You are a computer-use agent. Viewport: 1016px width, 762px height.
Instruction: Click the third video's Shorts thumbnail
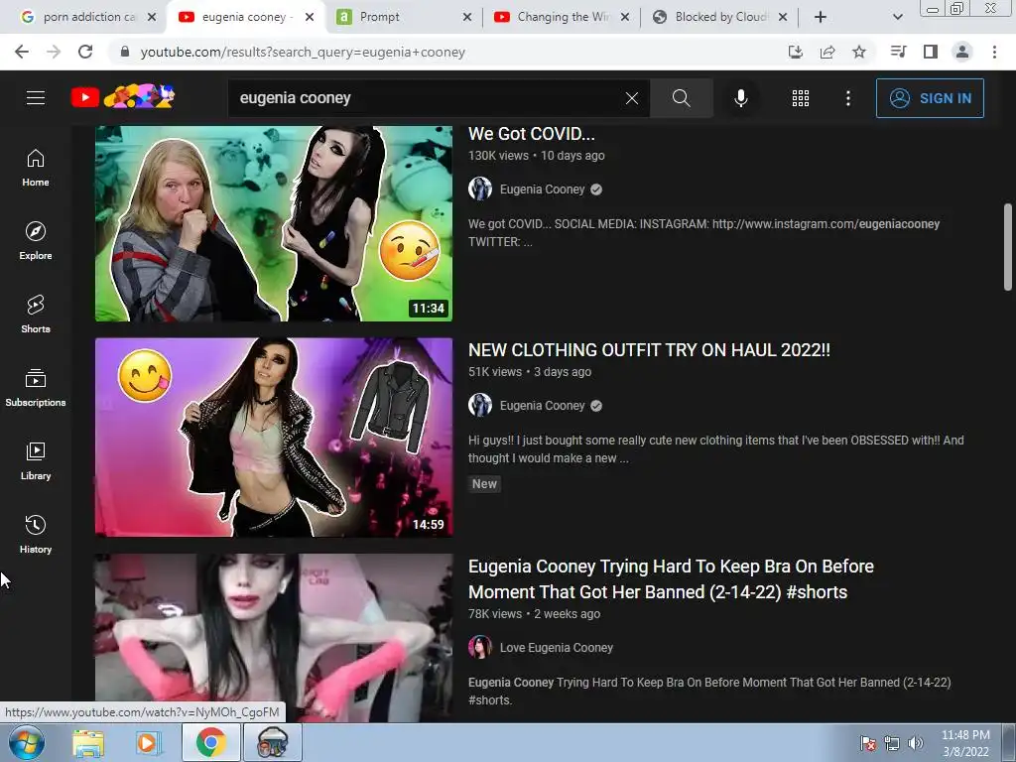point(274,638)
